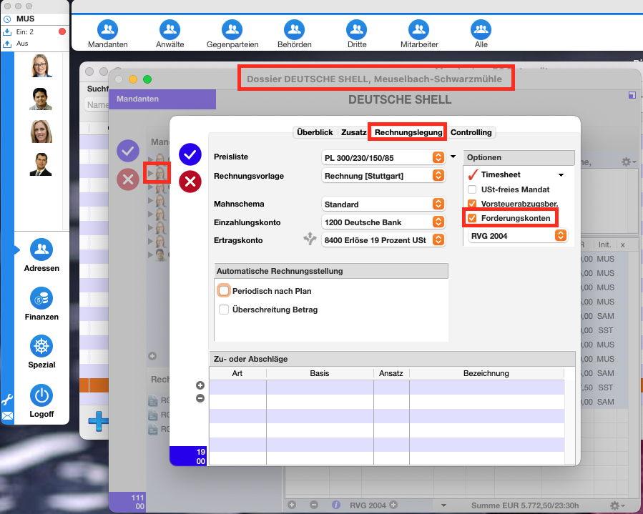The width and height of the screenshot is (643, 514).
Task: Click the info icon in the bottom bar
Action: coord(336,505)
